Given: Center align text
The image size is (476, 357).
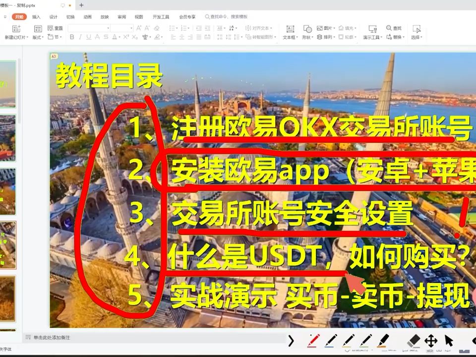Looking at the screenshot, I should 182,37.
